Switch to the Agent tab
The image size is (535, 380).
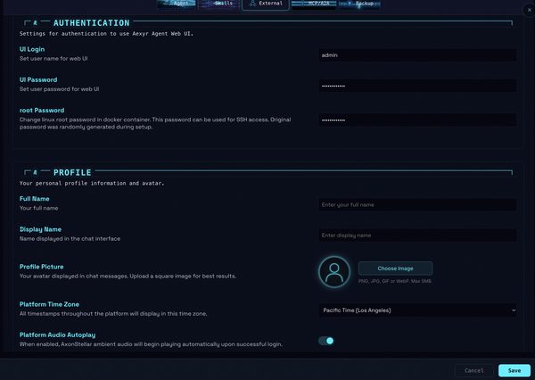coord(177,4)
